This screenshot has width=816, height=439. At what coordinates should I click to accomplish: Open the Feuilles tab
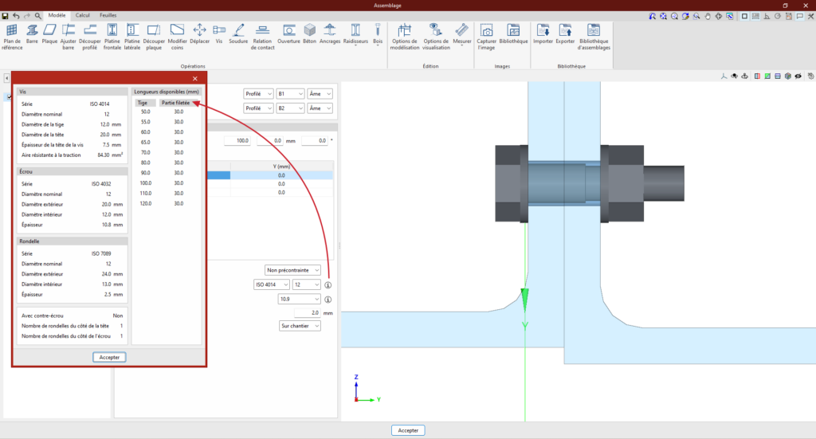(x=108, y=15)
